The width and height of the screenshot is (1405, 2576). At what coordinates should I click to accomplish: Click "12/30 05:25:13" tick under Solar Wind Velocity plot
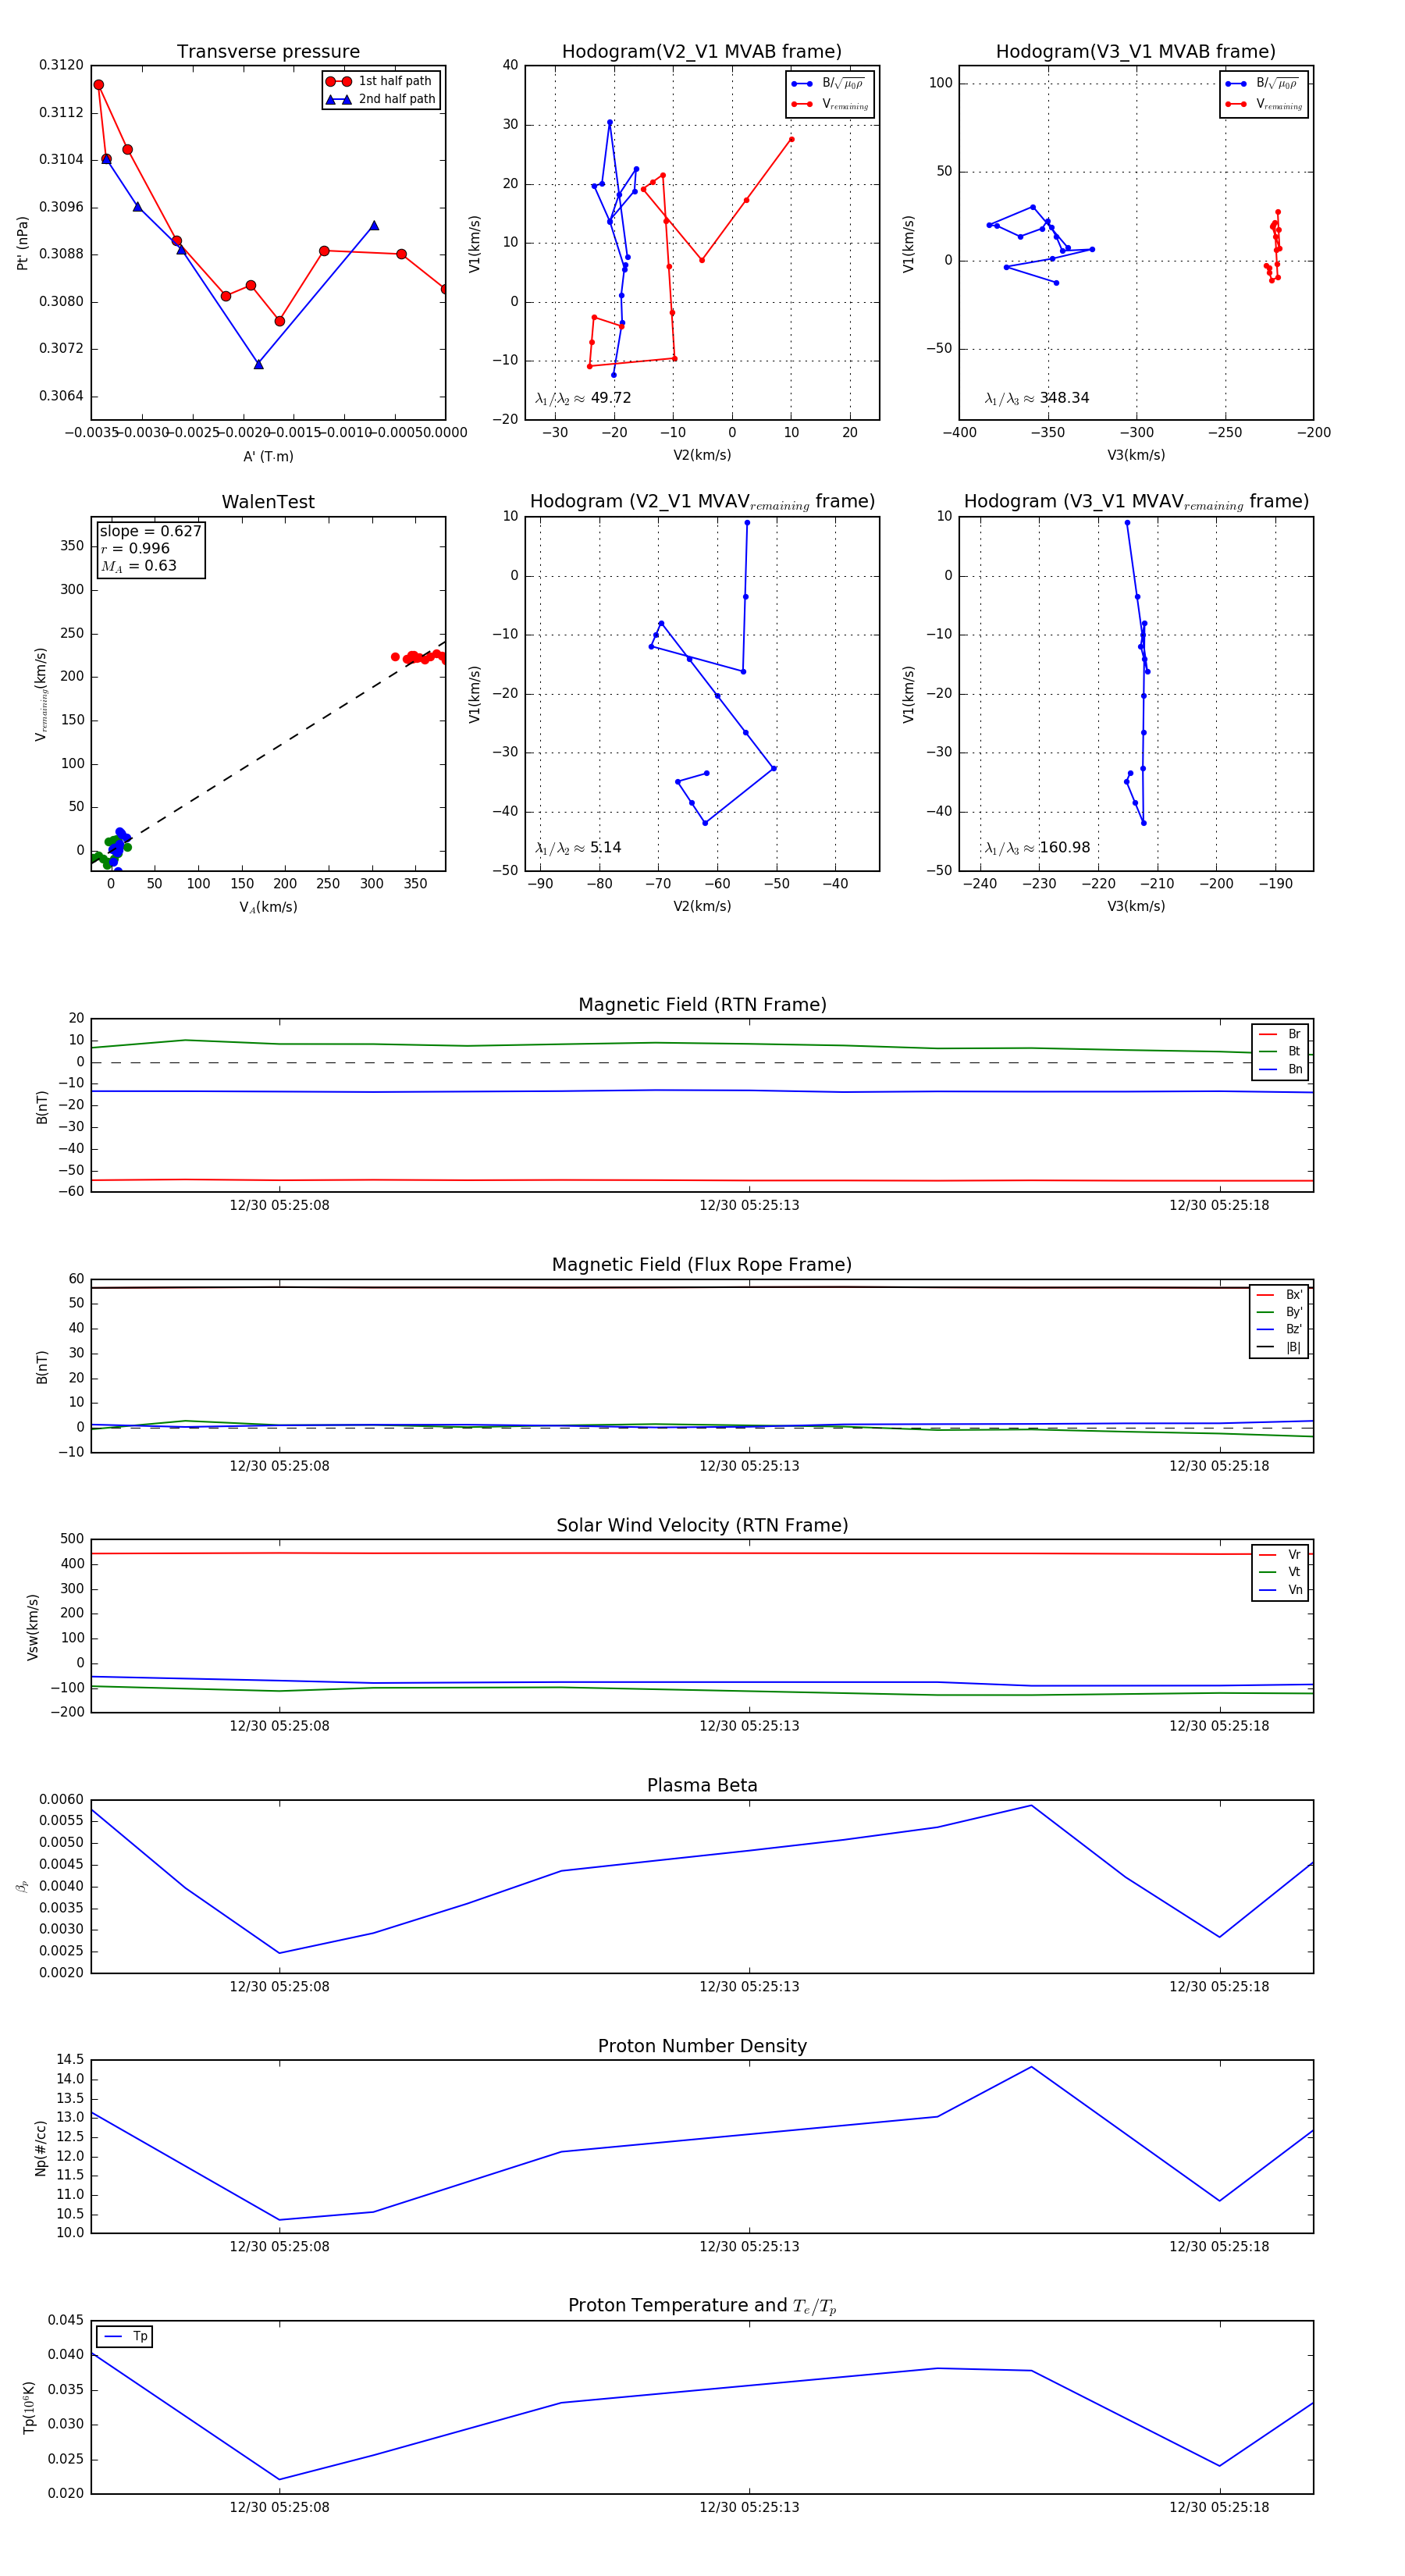pos(749,1725)
